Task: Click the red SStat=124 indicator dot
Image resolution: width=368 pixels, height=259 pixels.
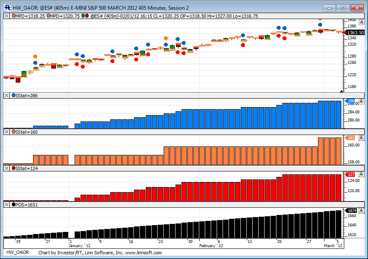Action: click(14, 168)
